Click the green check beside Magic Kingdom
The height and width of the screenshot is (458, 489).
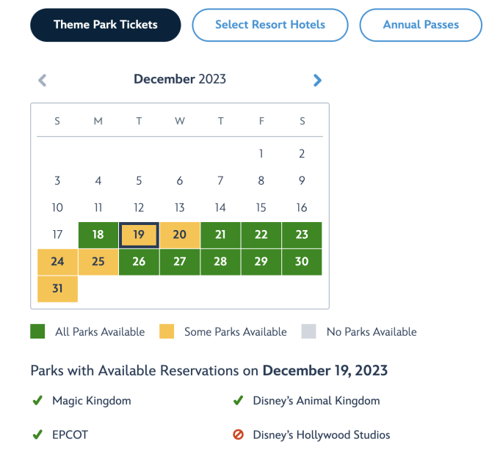(x=37, y=400)
